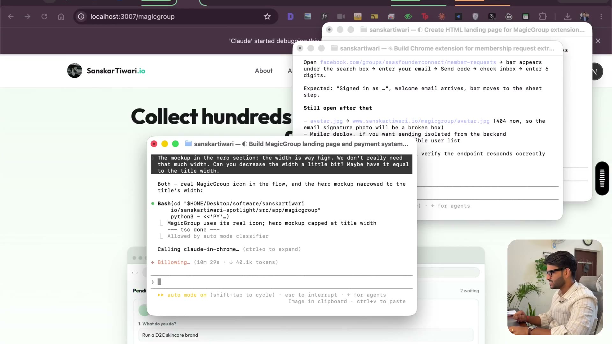This screenshot has height=344, width=612.
Task: Click the Billowing status line
Action: [x=214, y=262]
